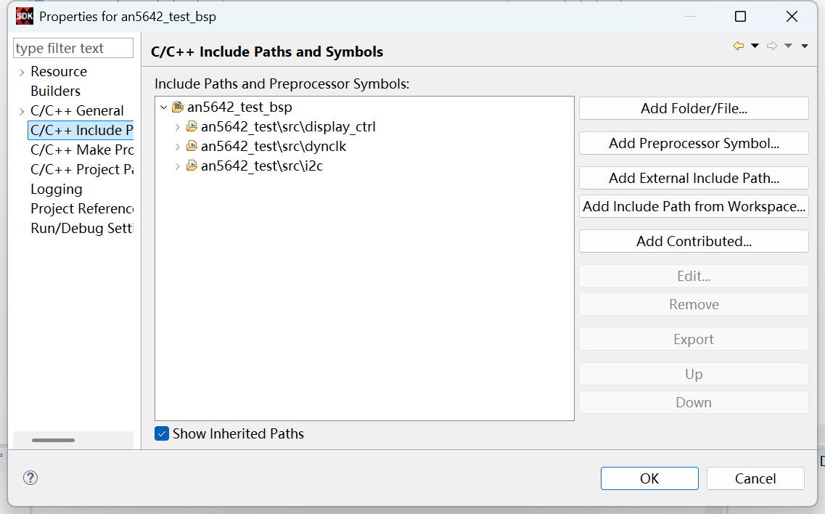This screenshot has height=514, width=825.
Task: Click the SDK icon in title bar
Action: (24, 16)
